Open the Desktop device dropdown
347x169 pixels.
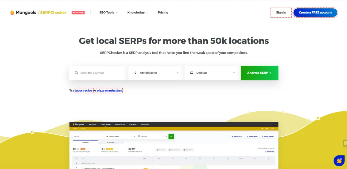click(211, 73)
